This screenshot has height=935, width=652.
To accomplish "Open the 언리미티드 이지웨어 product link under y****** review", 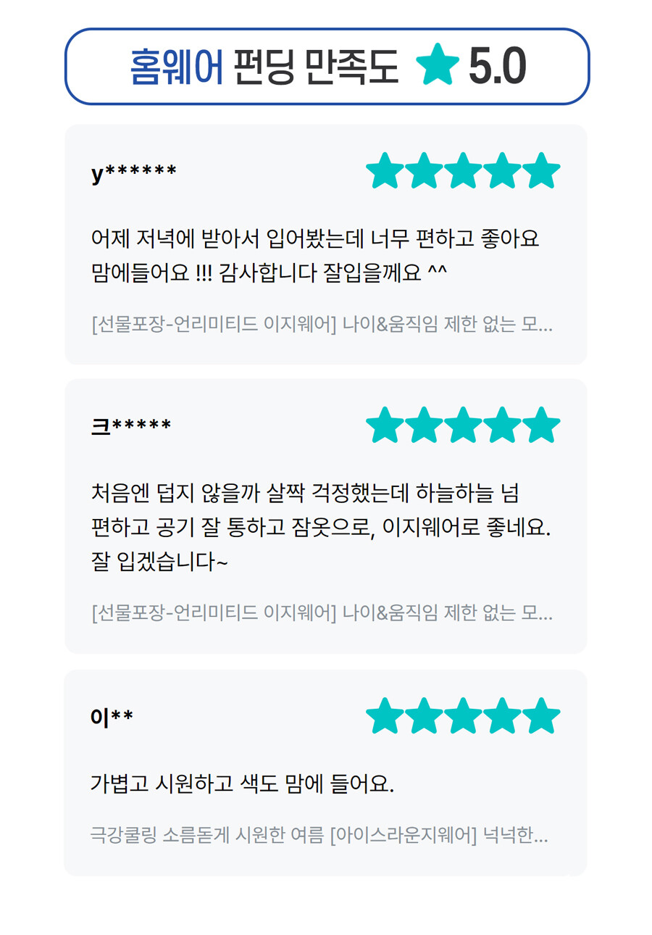I will pos(322,325).
